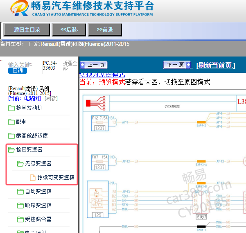The image size is (246, 233).
Task: Go to next page with 下一页
Action: pyautogui.click(x=177, y=65)
